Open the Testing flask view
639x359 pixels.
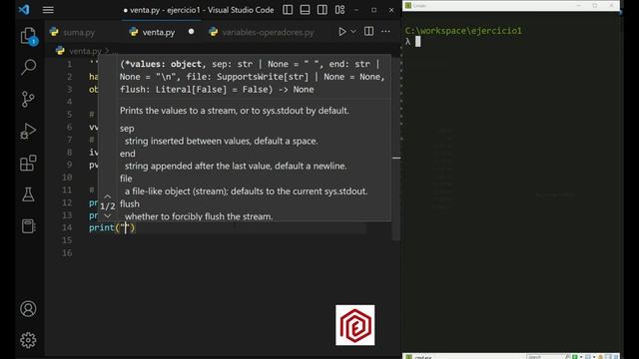click(28, 194)
